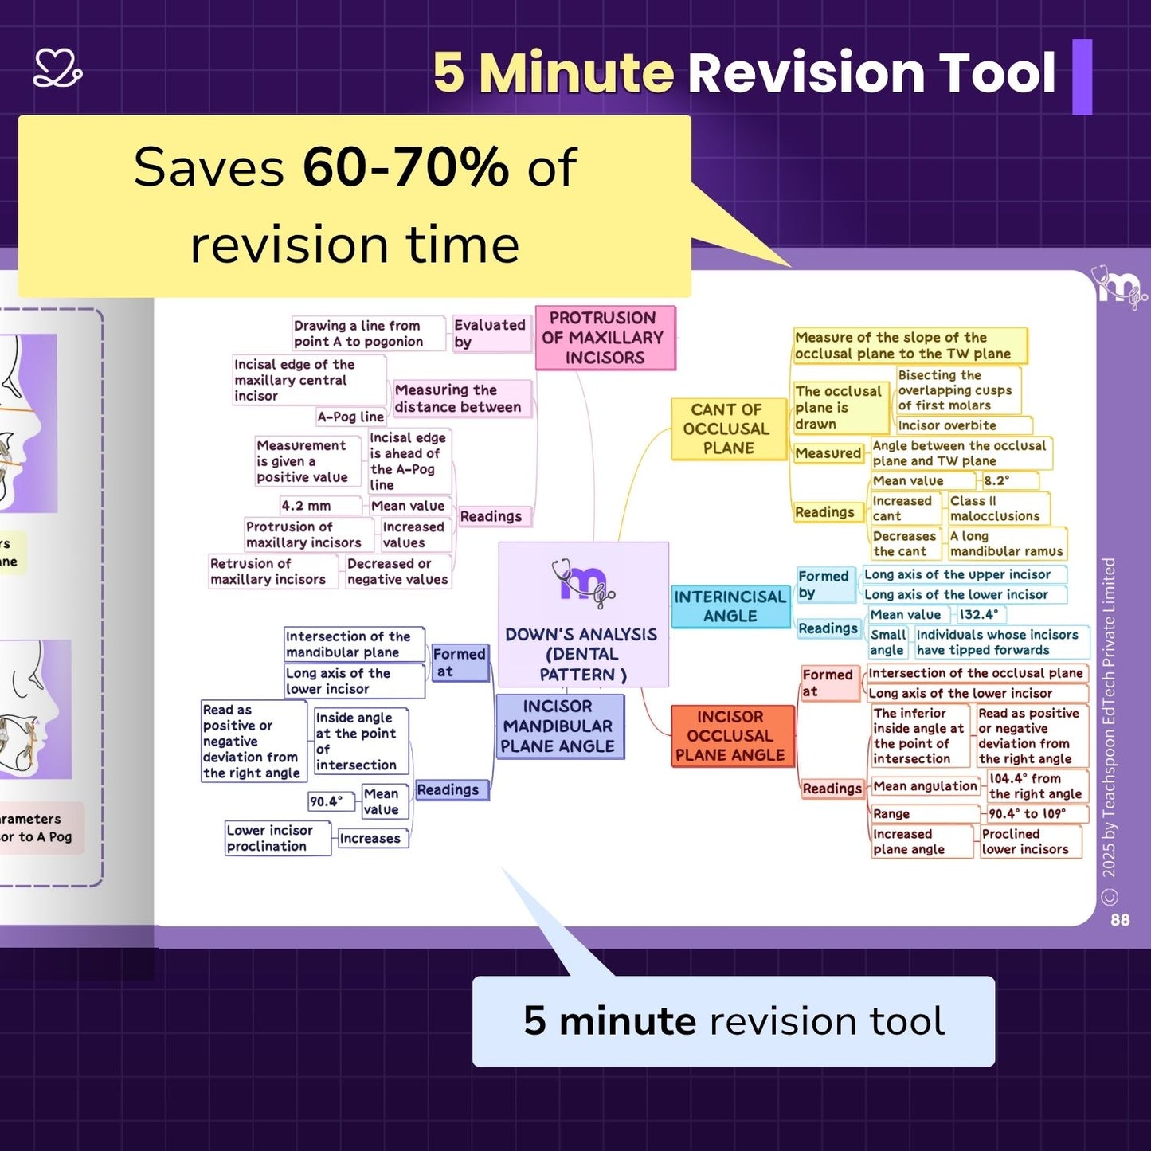The height and width of the screenshot is (1151, 1151).
Task: Select the Interincisal Angle node
Action: pos(730,606)
